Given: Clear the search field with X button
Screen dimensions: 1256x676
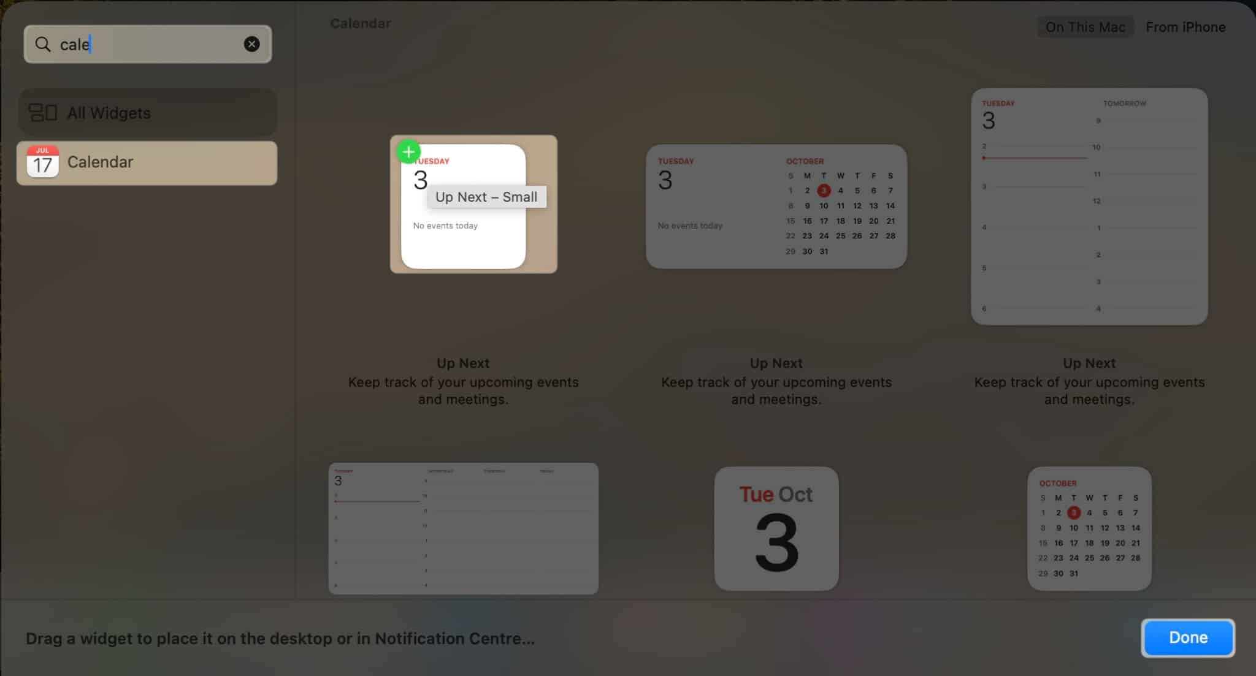Looking at the screenshot, I should [x=251, y=44].
